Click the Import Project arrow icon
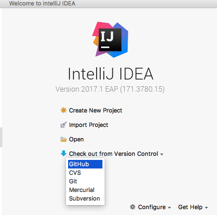The width and height of the screenshot is (217, 215). click(64, 125)
